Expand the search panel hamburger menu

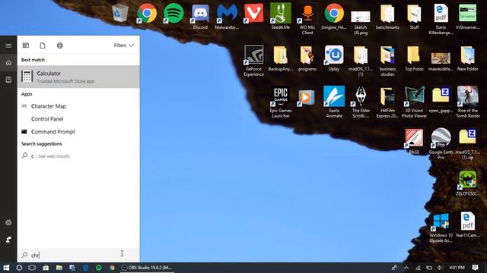click(8, 45)
